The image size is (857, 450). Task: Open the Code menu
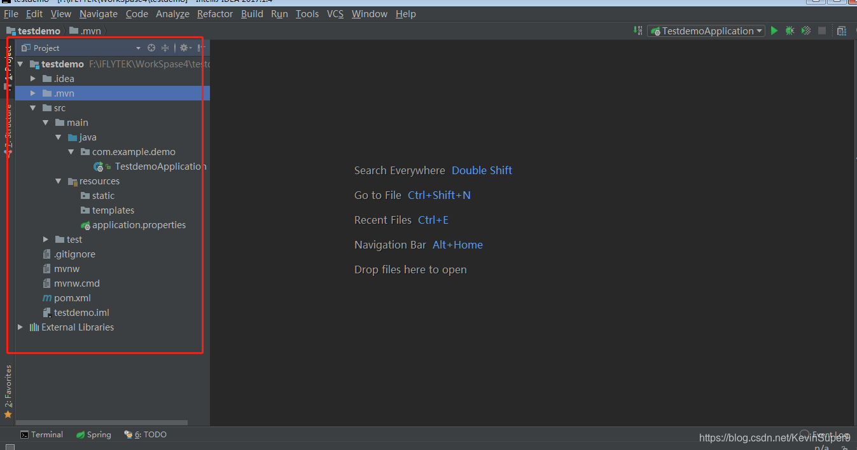(x=137, y=13)
